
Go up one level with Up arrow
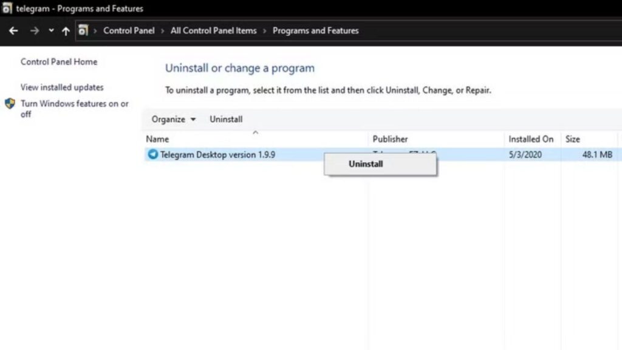click(66, 31)
